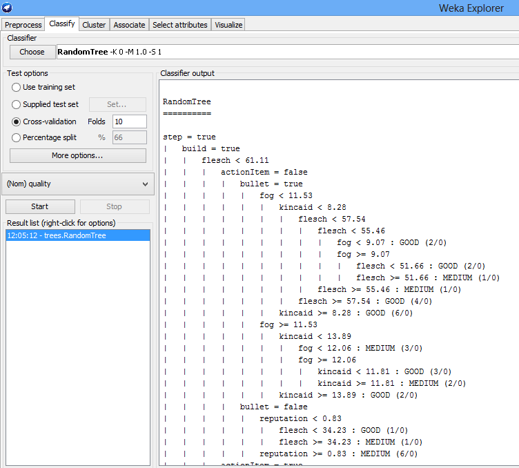Click 'flesch >= 51.66 : MEDIUM (1/0)' line
Viewport: 519px width, 468px height.
[x=428, y=277]
